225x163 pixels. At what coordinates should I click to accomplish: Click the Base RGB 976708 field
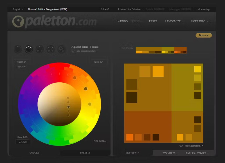pos(23,142)
